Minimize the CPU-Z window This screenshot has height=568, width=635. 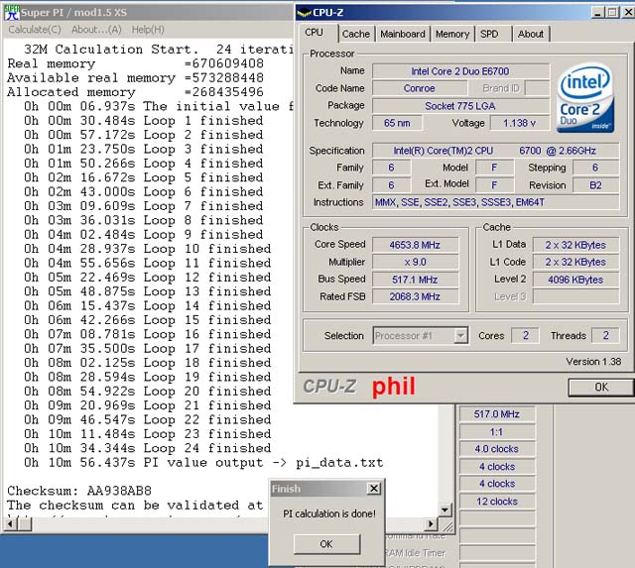(x=597, y=13)
